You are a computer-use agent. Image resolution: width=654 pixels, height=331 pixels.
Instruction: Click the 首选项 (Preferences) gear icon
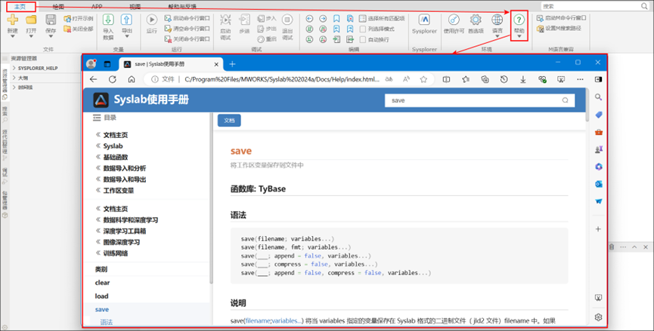pyautogui.click(x=476, y=19)
